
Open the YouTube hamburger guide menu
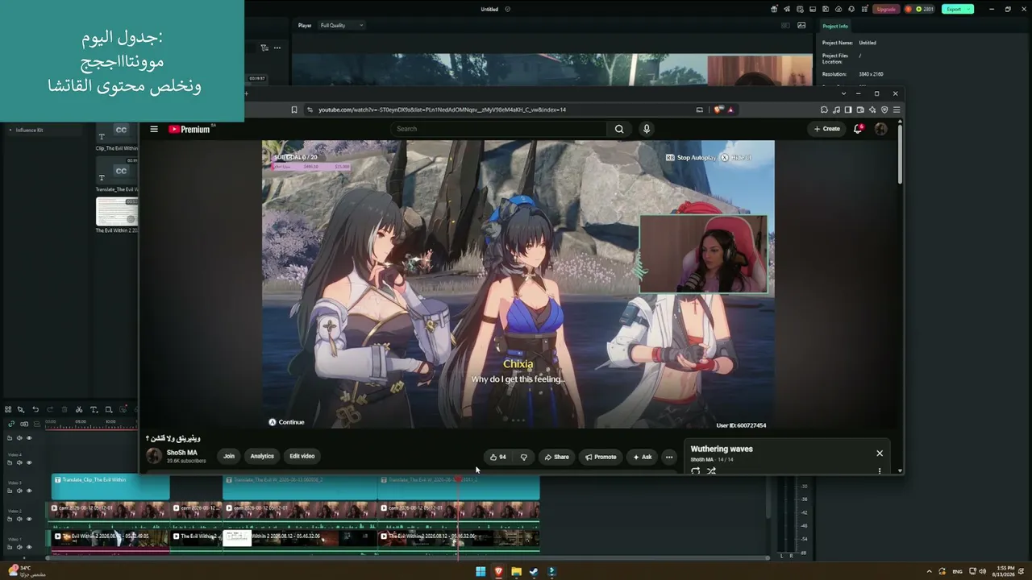154,129
